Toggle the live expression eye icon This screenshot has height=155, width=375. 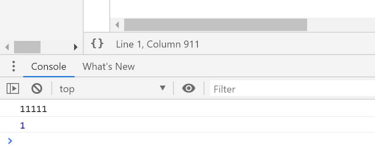189,88
